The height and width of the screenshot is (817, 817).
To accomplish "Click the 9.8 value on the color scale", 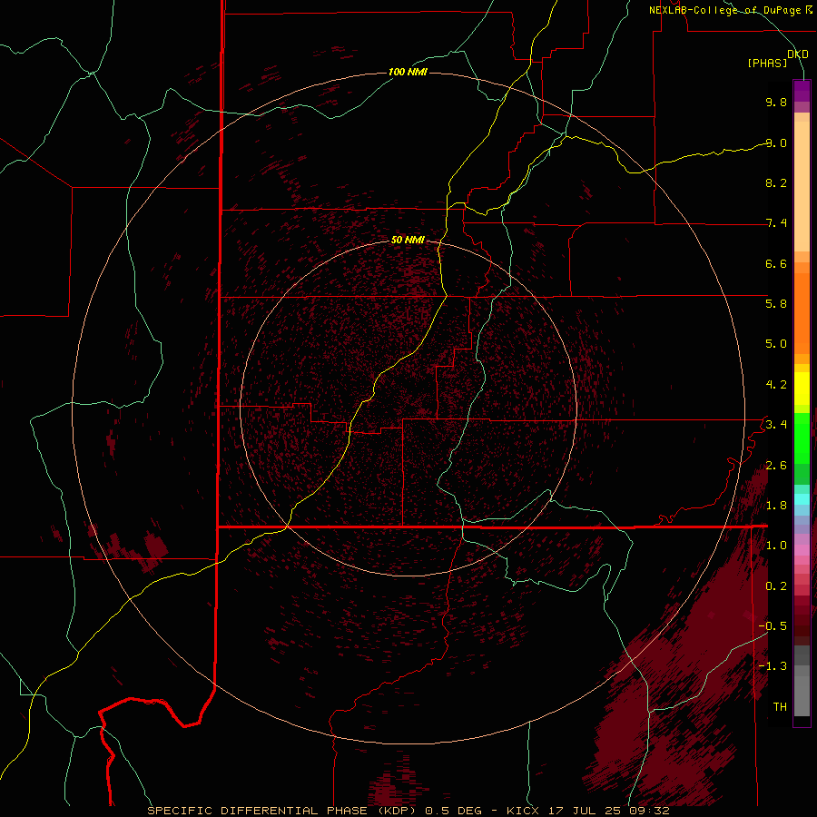I will coord(776,102).
